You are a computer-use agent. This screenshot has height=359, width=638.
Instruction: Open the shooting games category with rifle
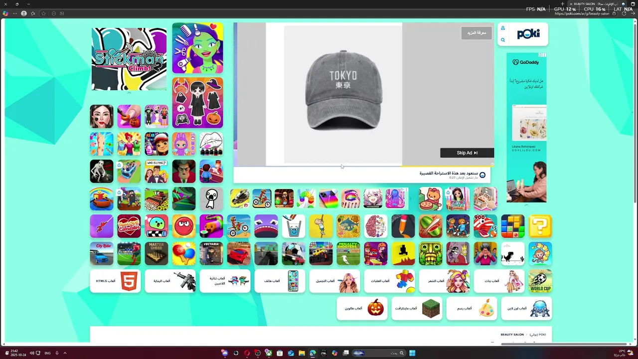pos(170,281)
